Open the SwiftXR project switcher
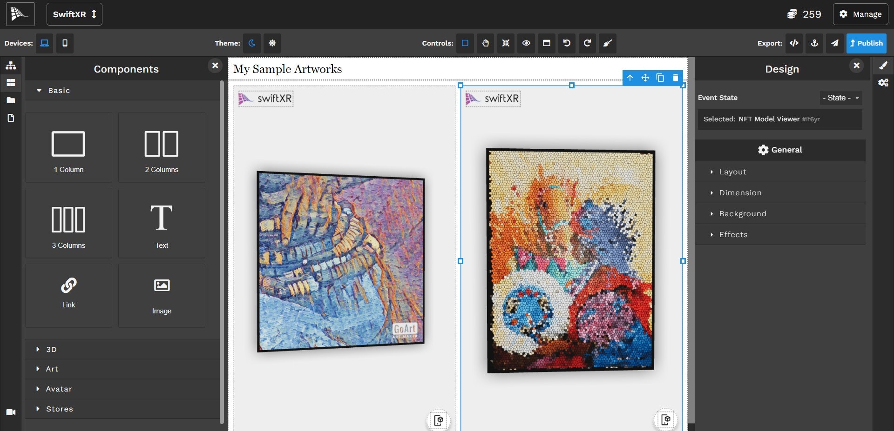Viewport: 894px width, 431px height. [74, 14]
